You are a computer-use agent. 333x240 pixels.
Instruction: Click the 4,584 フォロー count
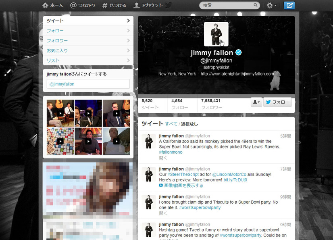pyautogui.click(x=180, y=104)
